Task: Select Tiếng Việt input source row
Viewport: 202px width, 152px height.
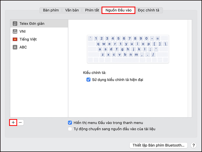Action: tap(39, 39)
